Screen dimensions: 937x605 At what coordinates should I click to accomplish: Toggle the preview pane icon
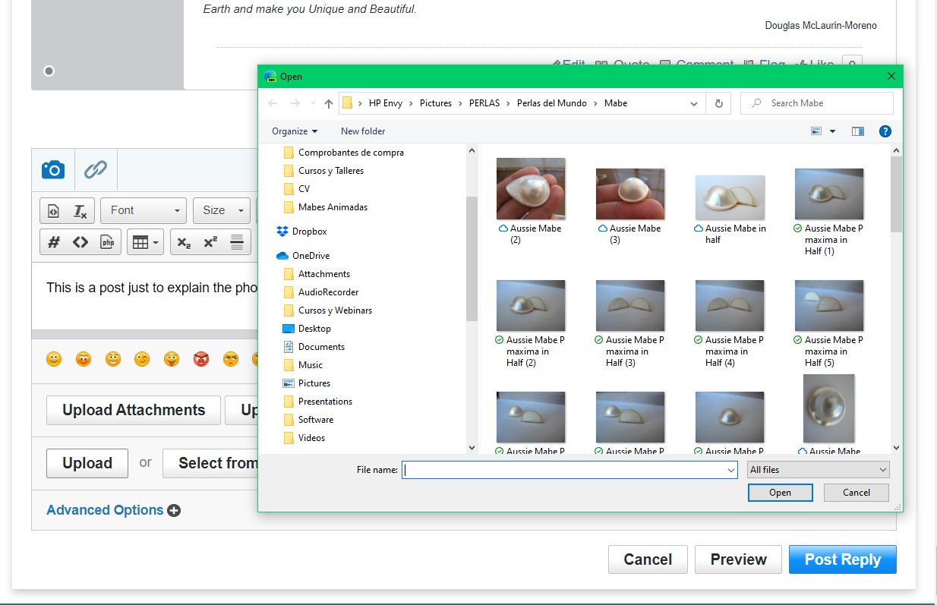tap(858, 131)
